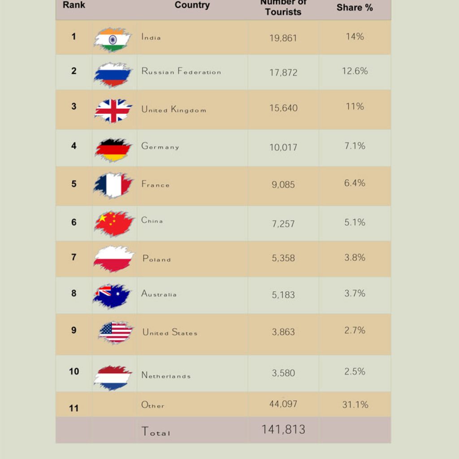Click the Rank column header

tap(74, 5)
